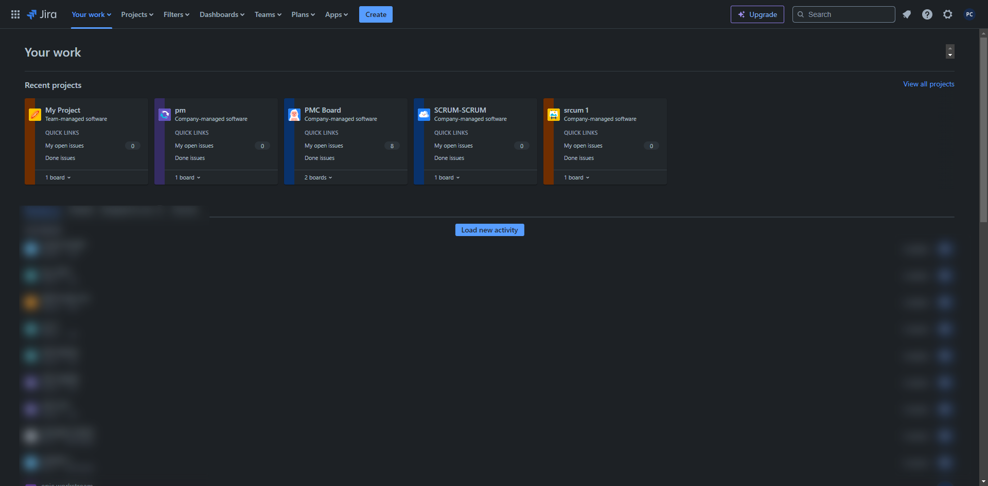Screen dimensions: 988x486
Task: Open the Dashboards menu
Action: 222,14
